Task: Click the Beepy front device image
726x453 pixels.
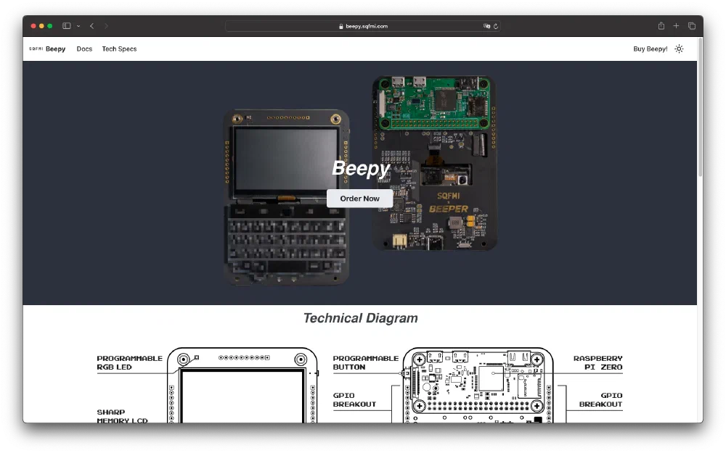Action: pyautogui.click(x=286, y=239)
